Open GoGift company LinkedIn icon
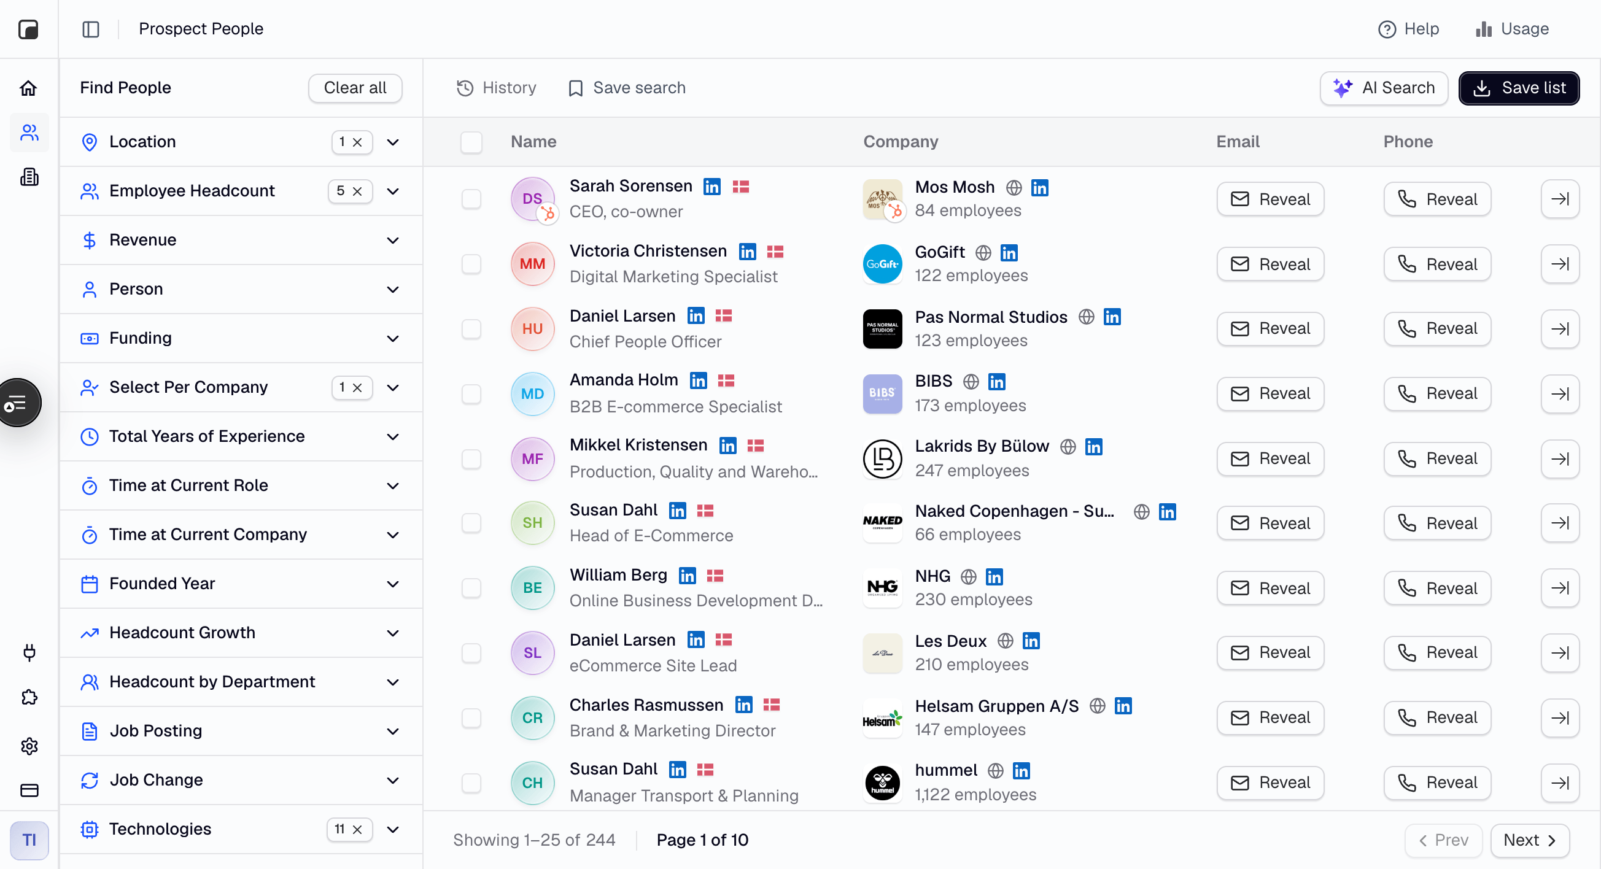The width and height of the screenshot is (1601, 869). coord(1009,253)
